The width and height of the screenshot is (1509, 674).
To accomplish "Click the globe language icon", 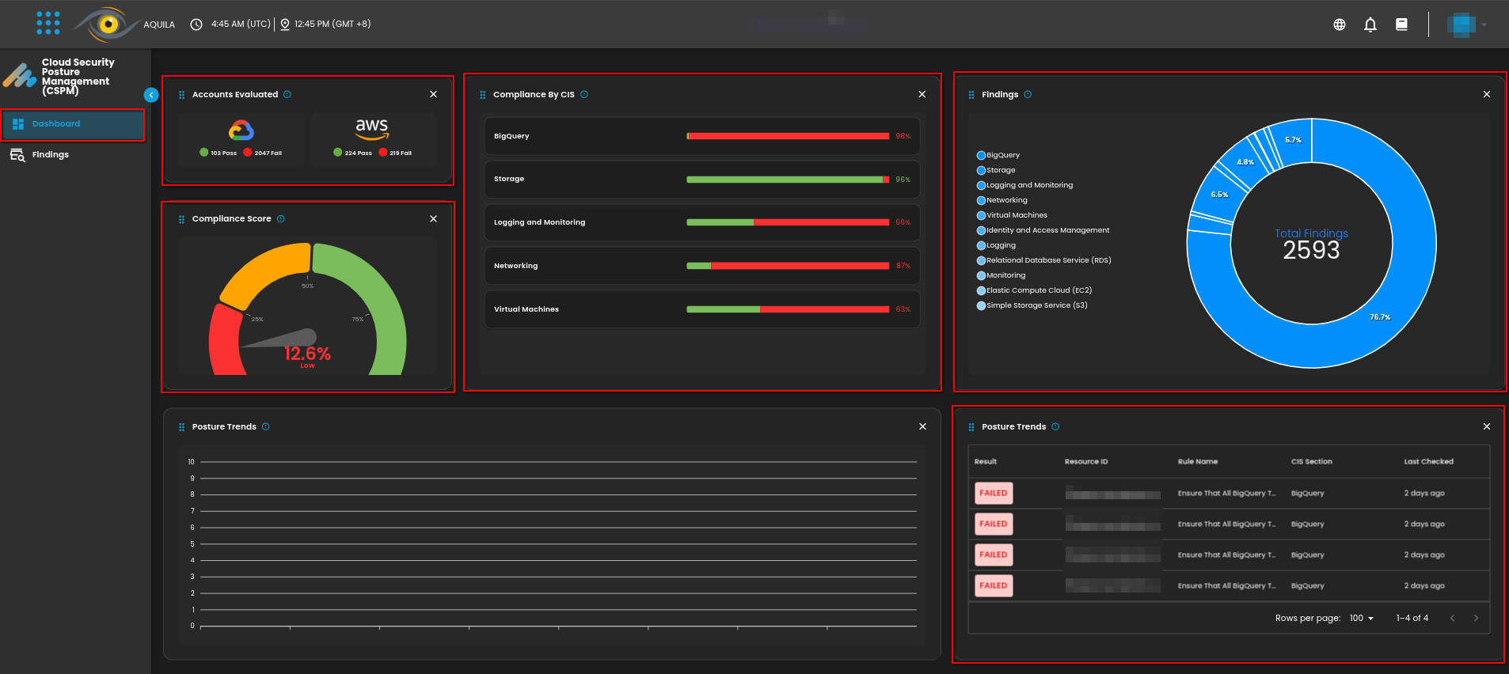I will pyautogui.click(x=1339, y=25).
